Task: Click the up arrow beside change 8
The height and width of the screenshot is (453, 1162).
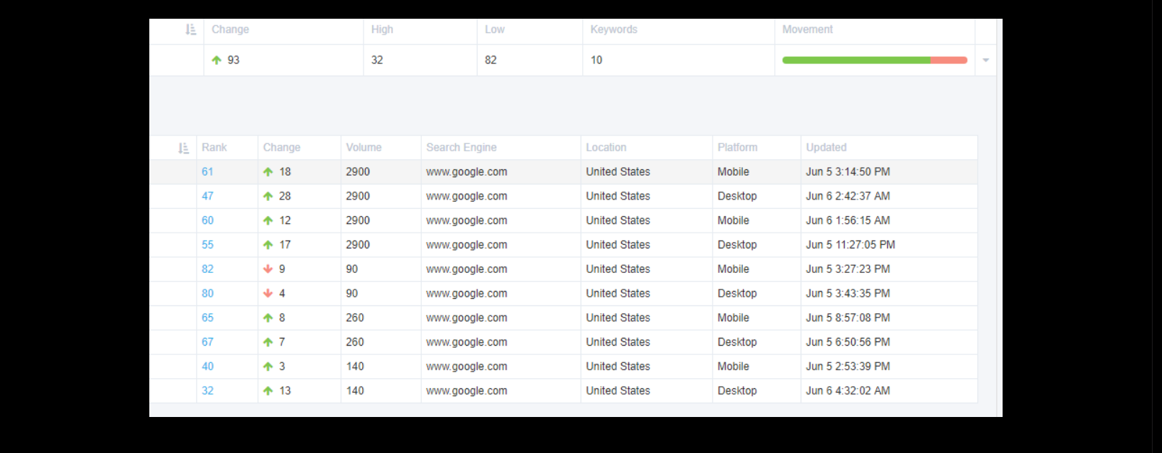Action: pyautogui.click(x=268, y=318)
